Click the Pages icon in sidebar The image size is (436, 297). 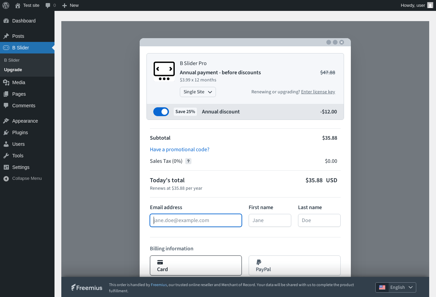(6, 94)
